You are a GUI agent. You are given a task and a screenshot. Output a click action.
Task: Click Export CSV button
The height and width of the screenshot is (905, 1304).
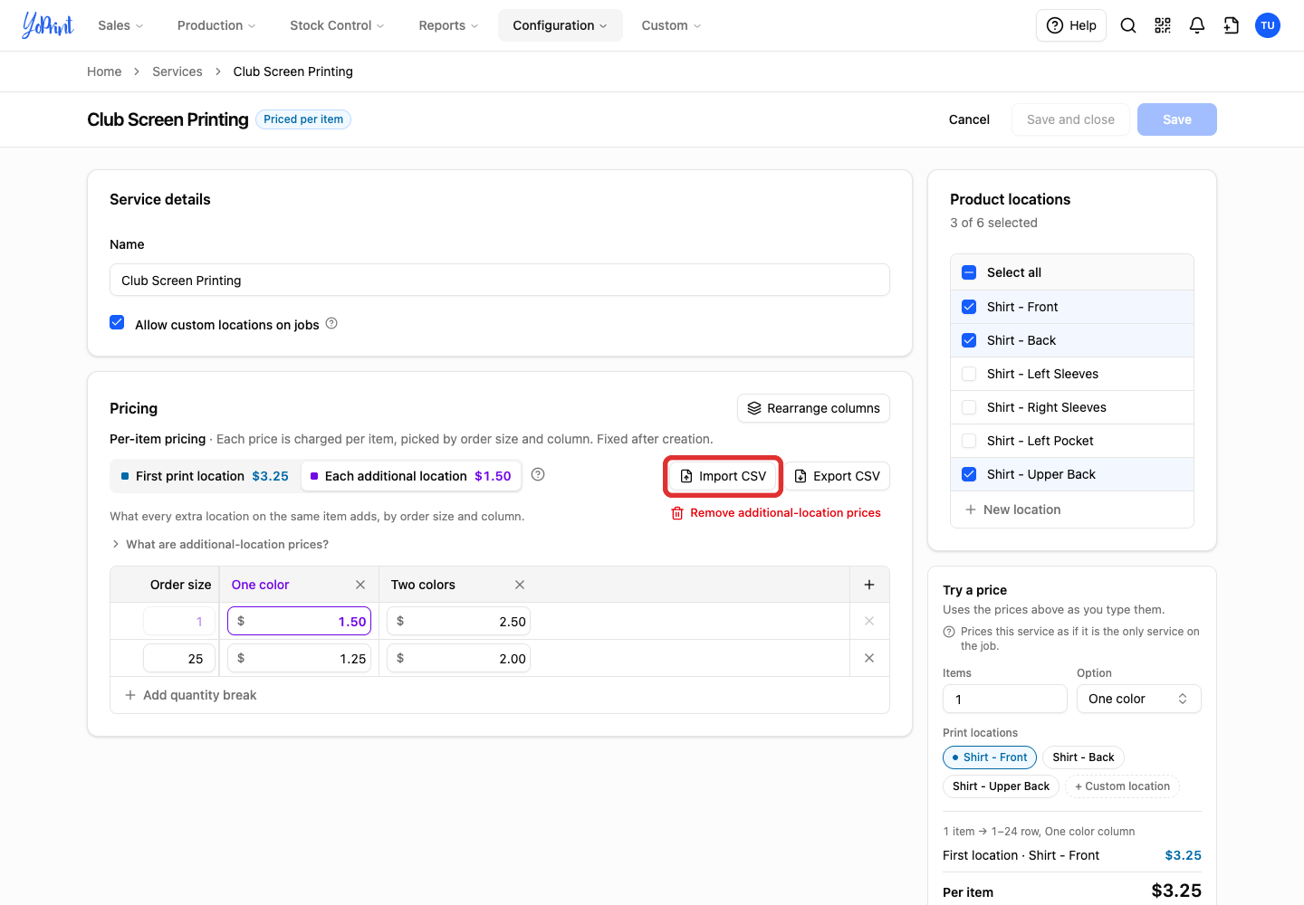click(x=837, y=476)
